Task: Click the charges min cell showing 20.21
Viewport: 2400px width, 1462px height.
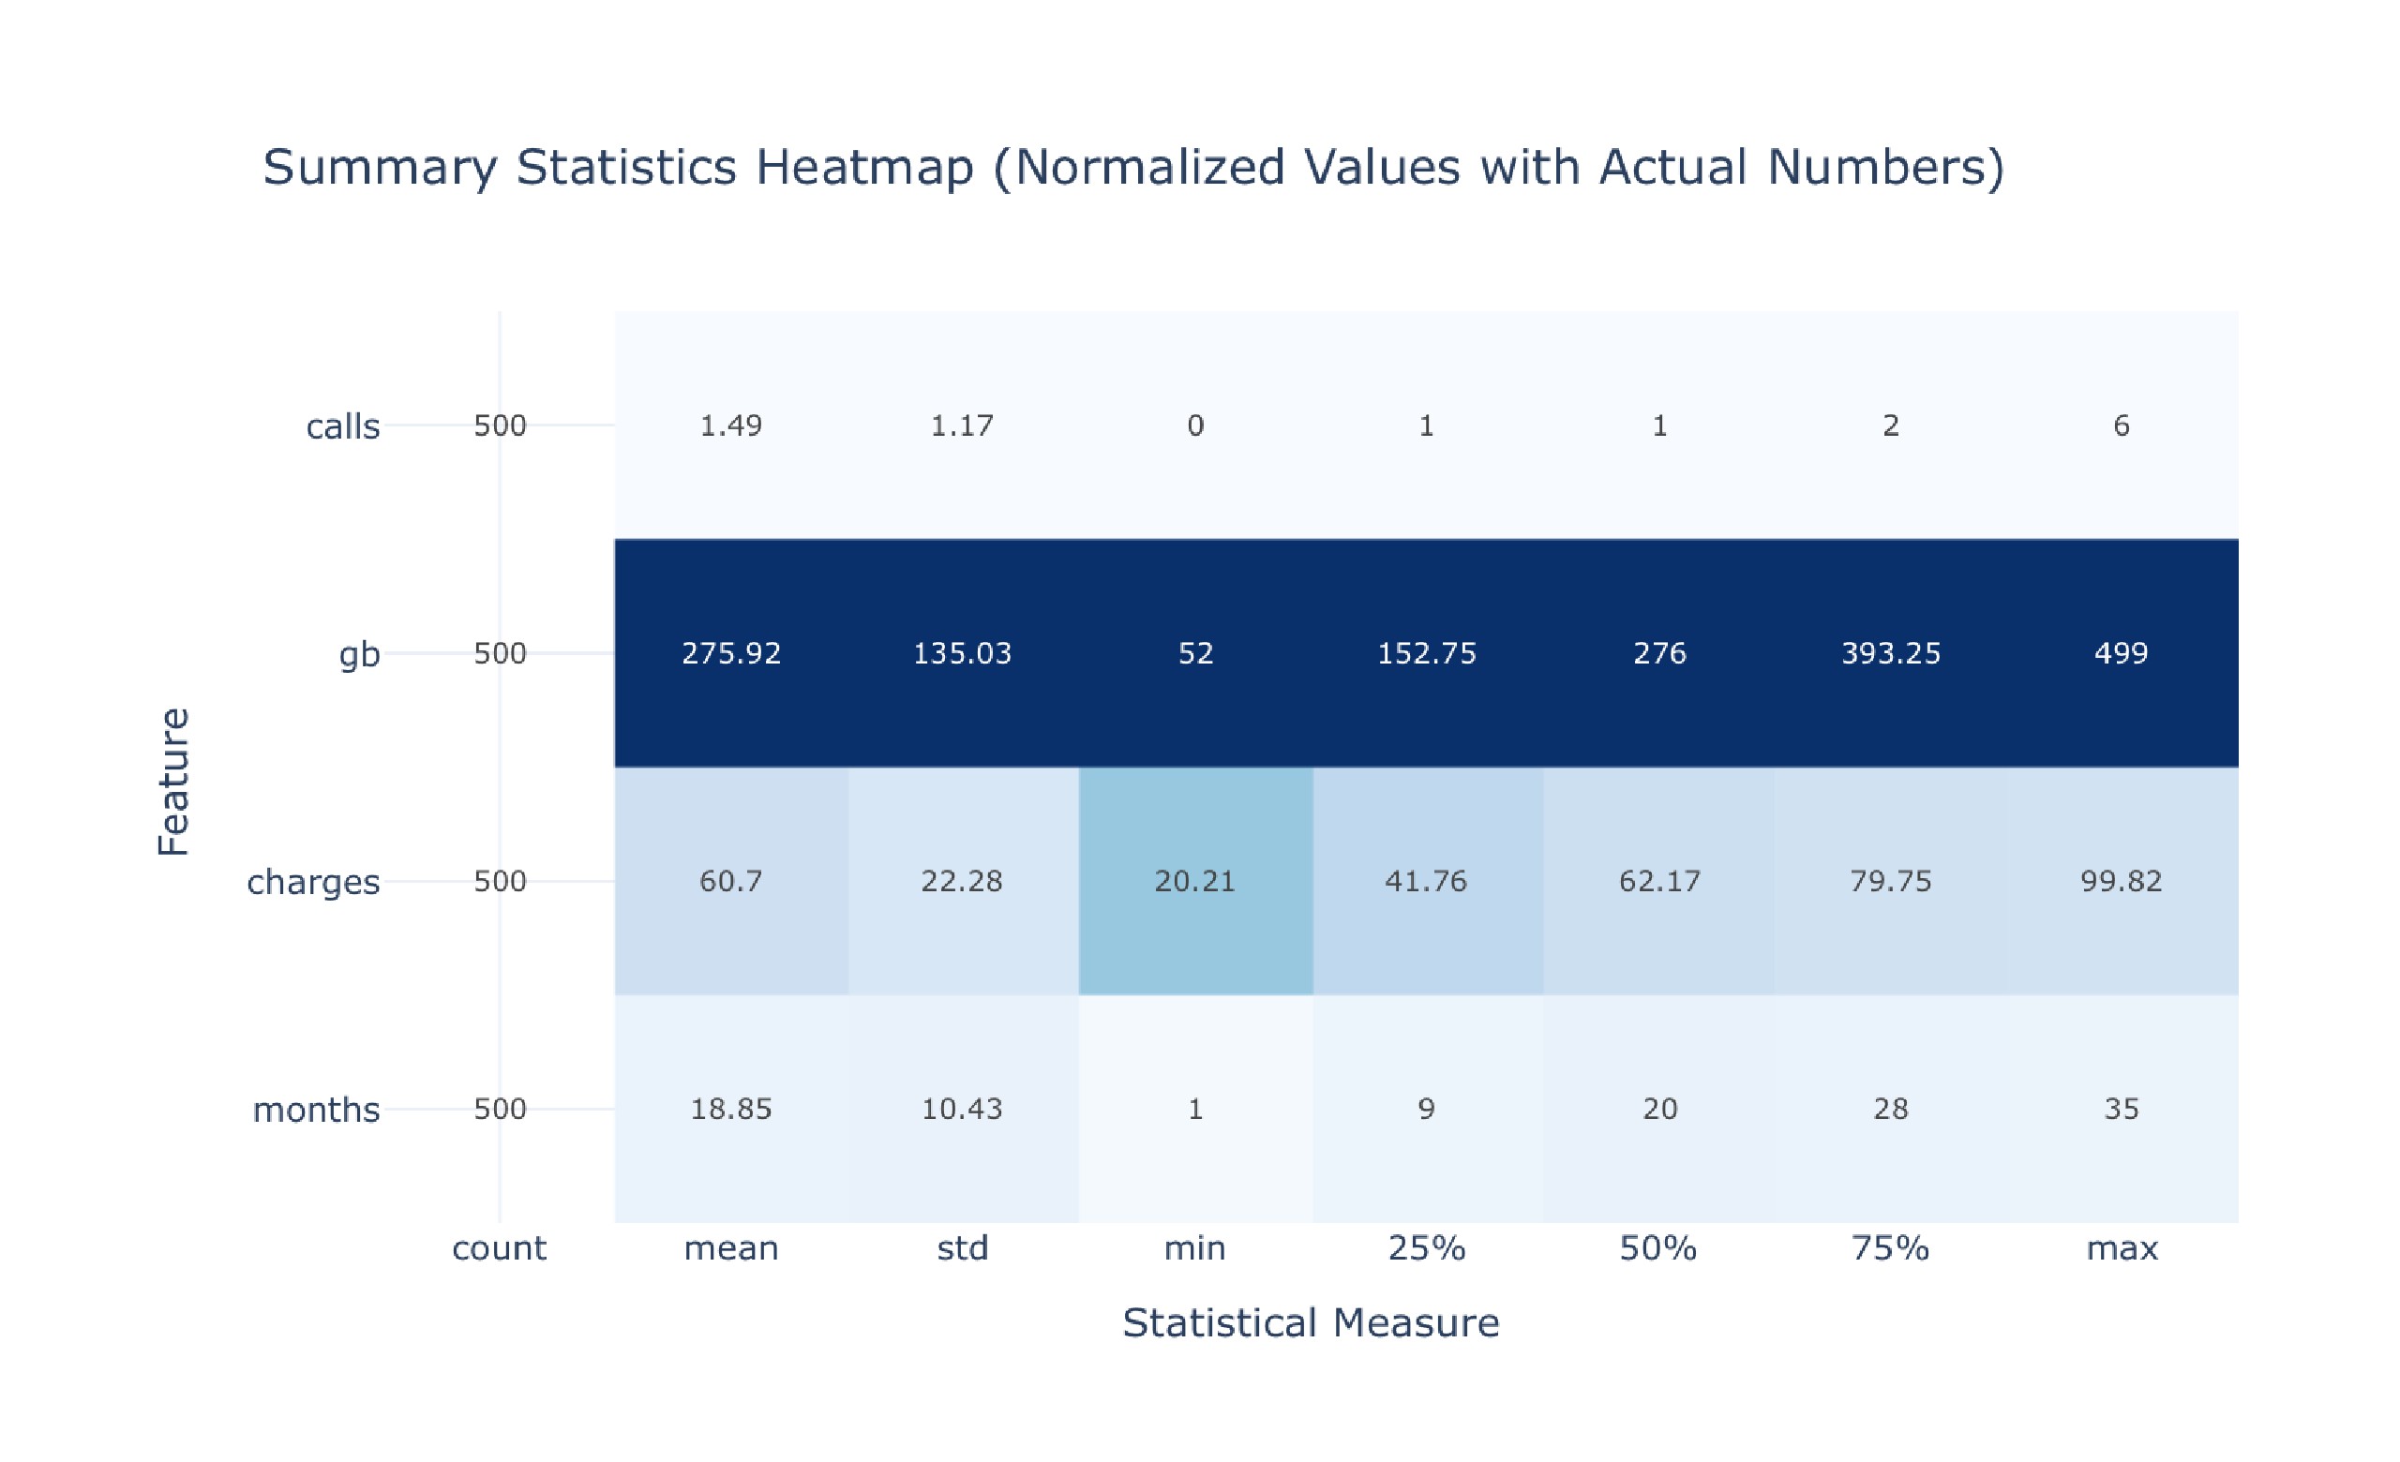Action: 1195,881
